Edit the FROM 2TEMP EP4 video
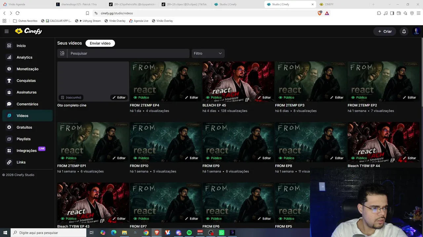Screen dimensions: 423x237 [192, 97]
